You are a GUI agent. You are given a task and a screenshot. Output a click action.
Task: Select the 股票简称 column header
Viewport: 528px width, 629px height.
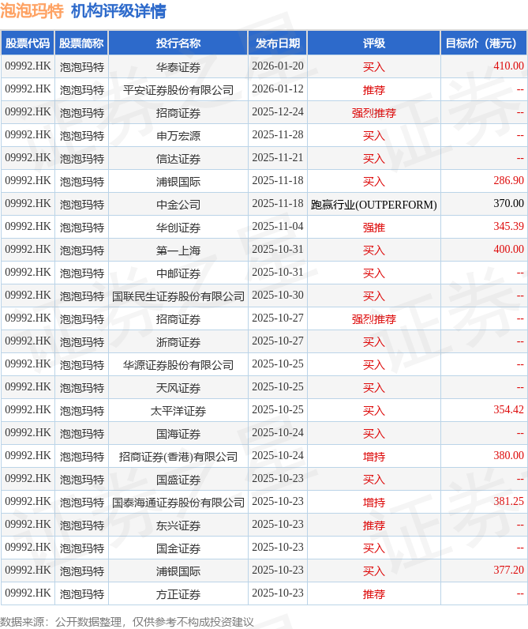coord(82,43)
